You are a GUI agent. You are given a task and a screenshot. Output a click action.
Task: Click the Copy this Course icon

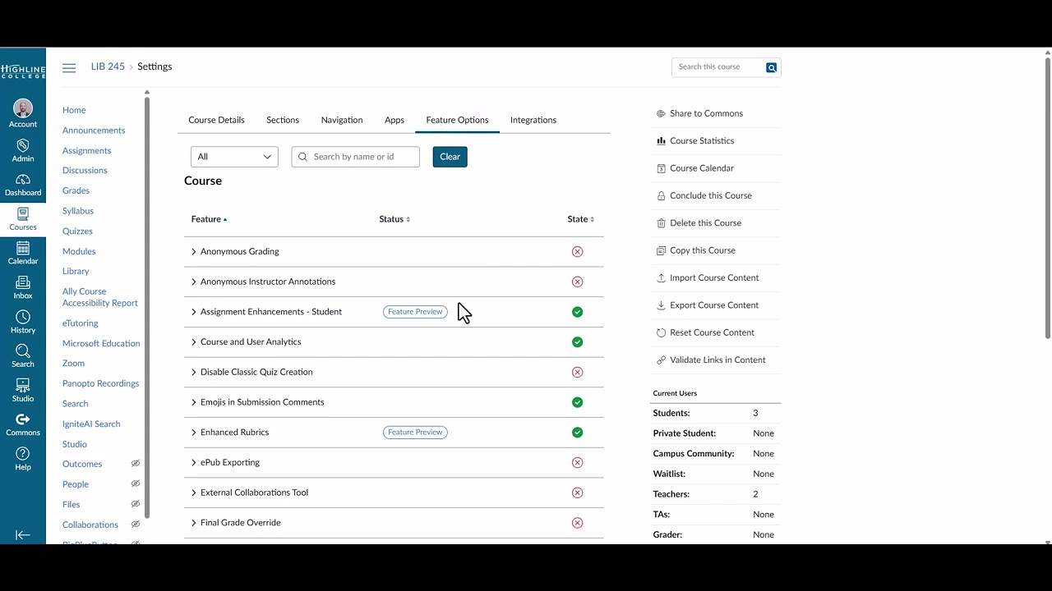(661, 250)
